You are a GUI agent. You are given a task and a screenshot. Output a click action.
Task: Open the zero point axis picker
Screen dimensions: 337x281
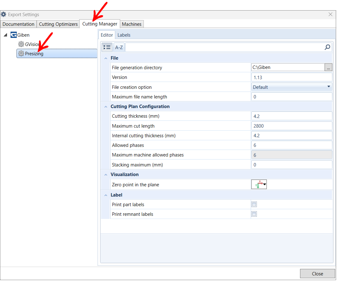point(259,184)
